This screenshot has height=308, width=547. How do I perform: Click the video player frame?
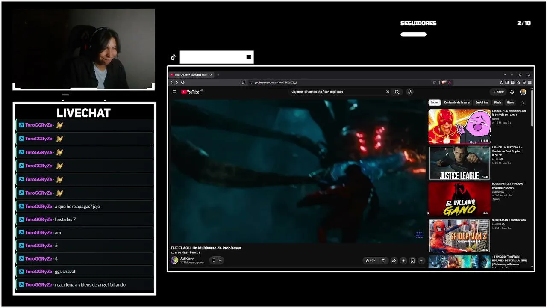[297, 171]
